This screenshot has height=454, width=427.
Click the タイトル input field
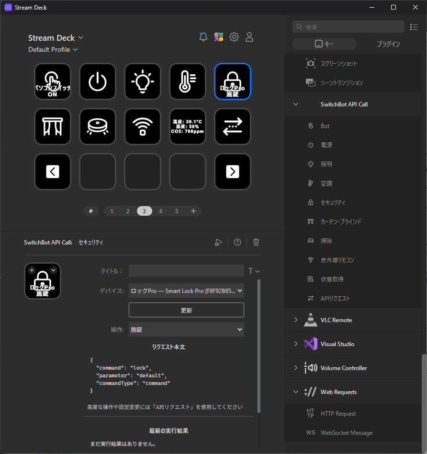pyautogui.click(x=186, y=271)
